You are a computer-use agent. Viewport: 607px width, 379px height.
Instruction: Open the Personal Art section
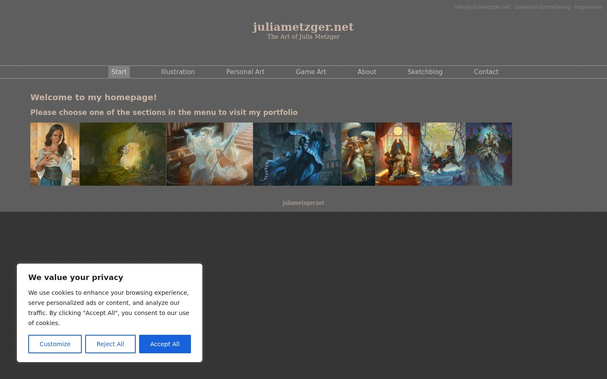click(245, 72)
